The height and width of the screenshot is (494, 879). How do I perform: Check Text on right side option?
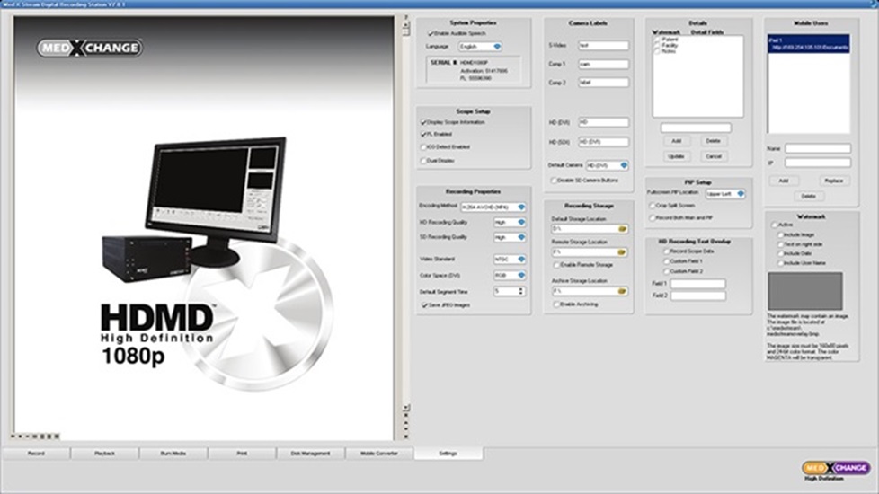pos(780,245)
